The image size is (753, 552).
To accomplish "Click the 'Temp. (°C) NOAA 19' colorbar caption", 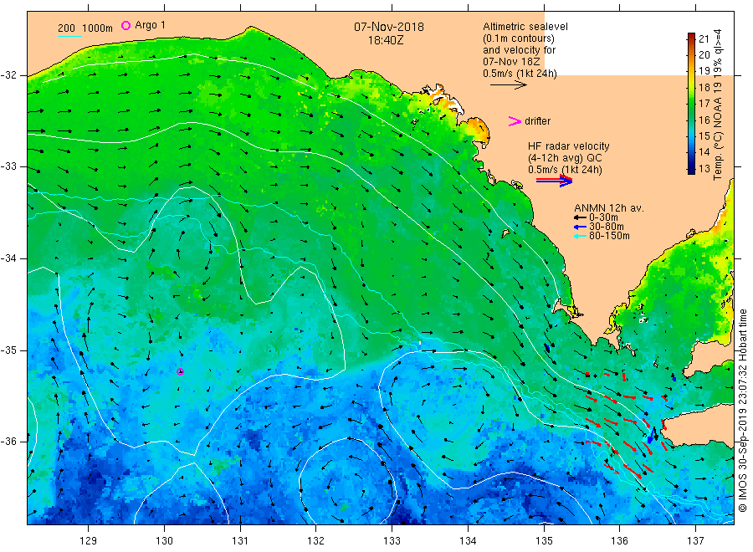I will pos(718,131).
